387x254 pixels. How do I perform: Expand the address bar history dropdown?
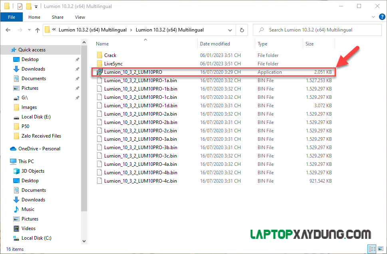click(x=230, y=30)
